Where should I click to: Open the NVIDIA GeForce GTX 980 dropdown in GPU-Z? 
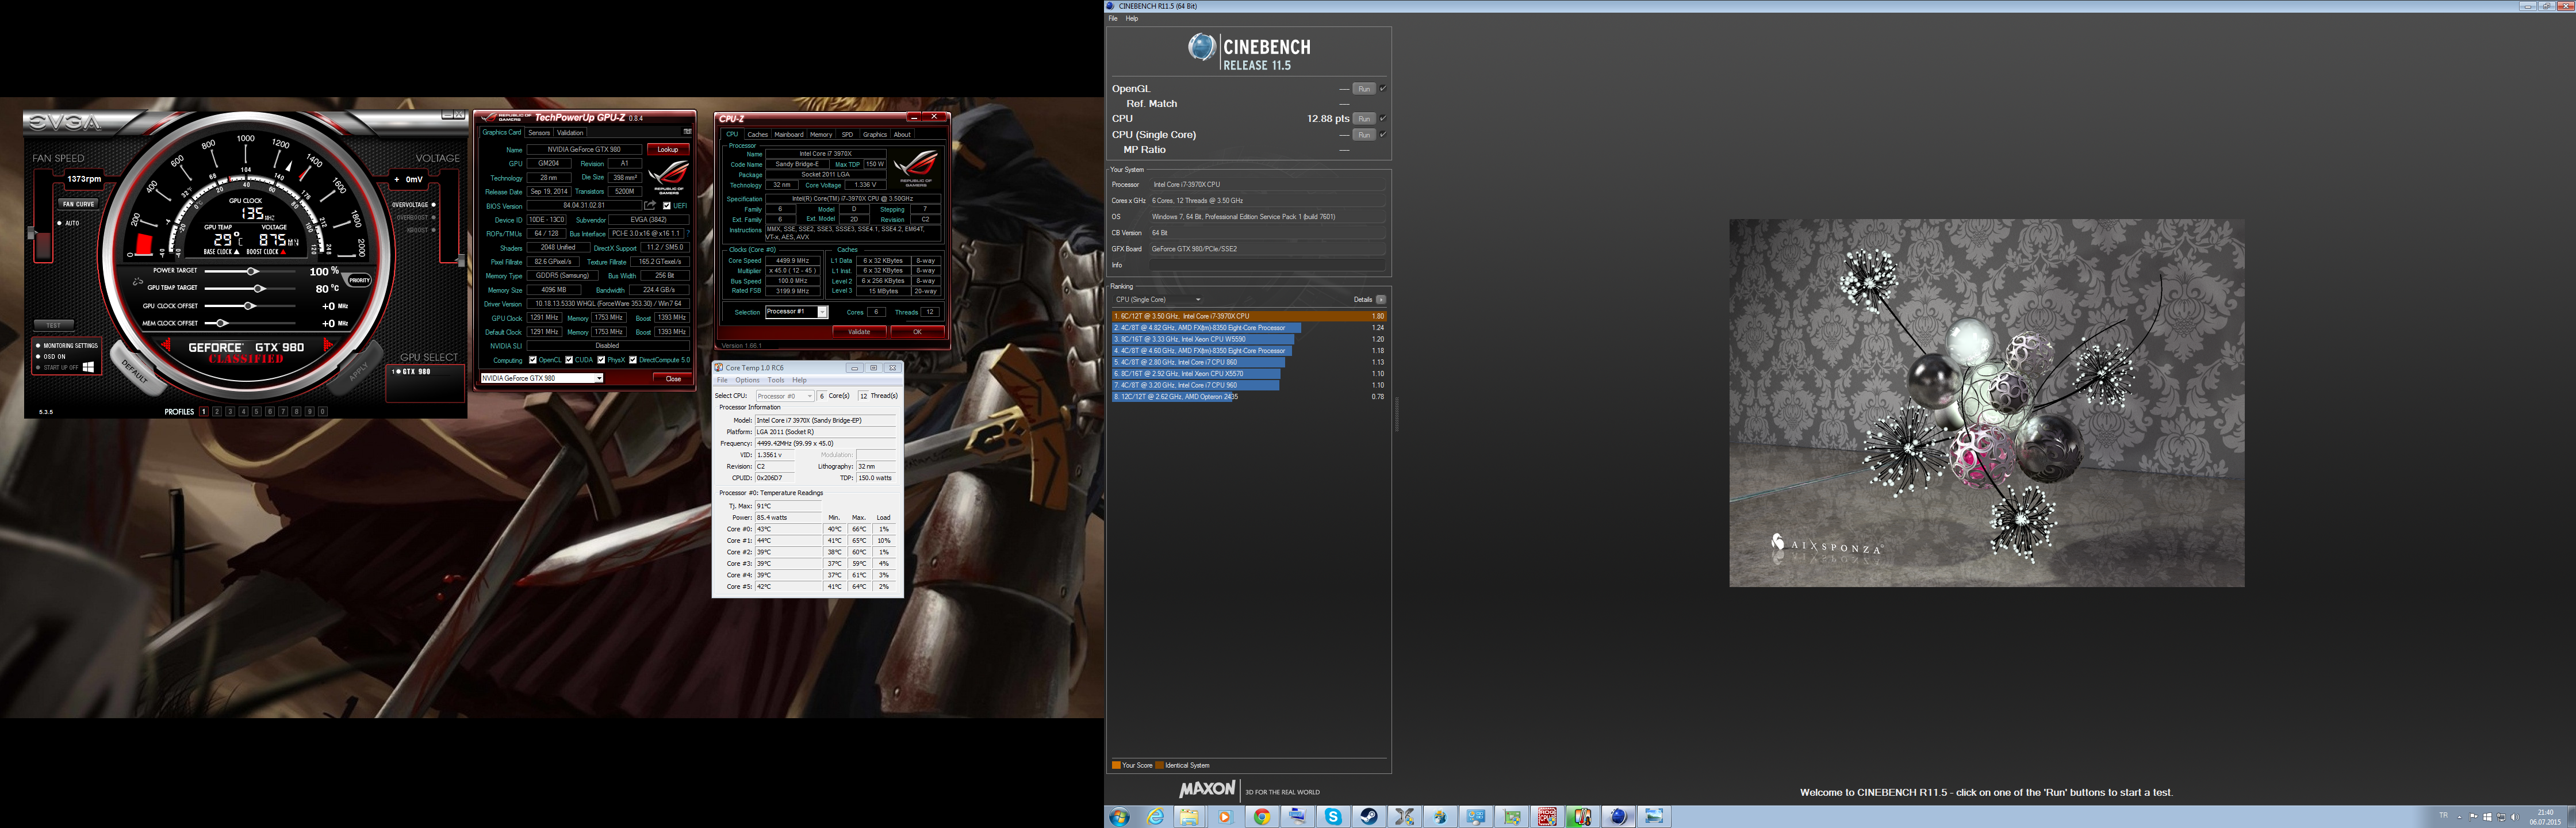(x=542, y=378)
